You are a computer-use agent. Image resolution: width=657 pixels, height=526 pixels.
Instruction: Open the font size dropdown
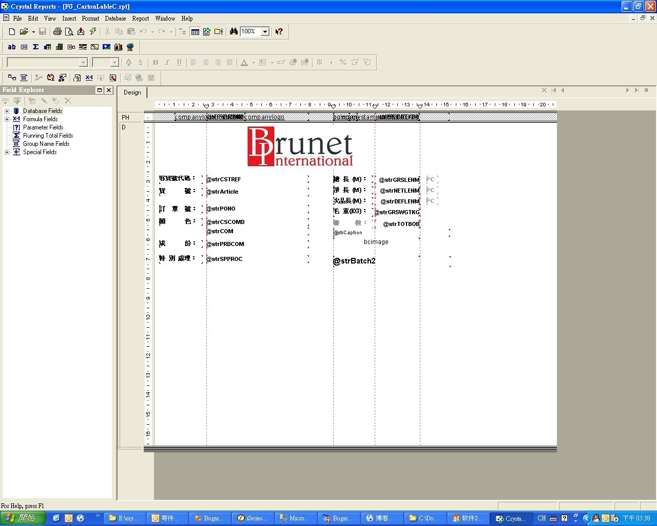114,62
